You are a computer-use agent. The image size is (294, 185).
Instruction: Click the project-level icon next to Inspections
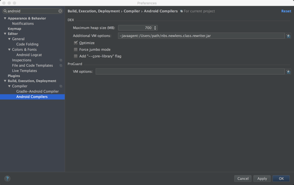pos(61,60)
